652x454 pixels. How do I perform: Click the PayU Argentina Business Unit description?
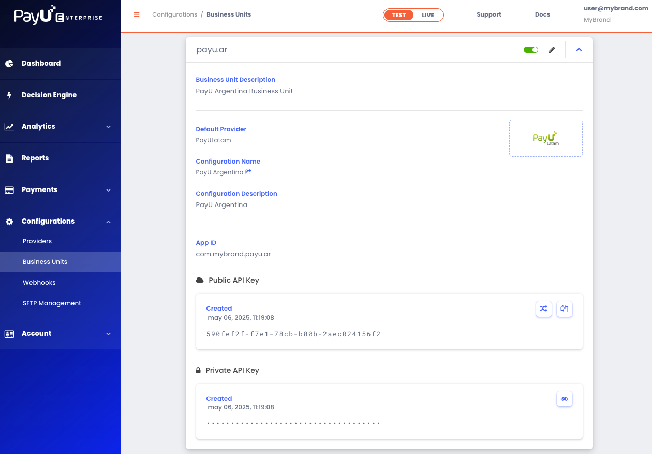pos(244,91)
